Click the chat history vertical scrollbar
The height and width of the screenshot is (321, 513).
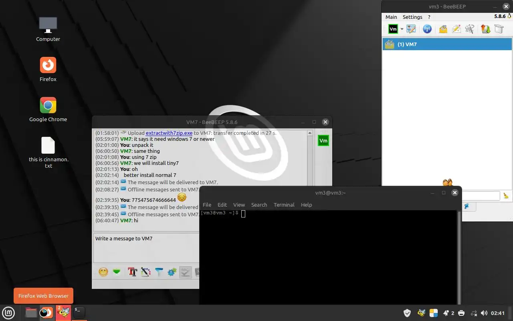point(310,158)
